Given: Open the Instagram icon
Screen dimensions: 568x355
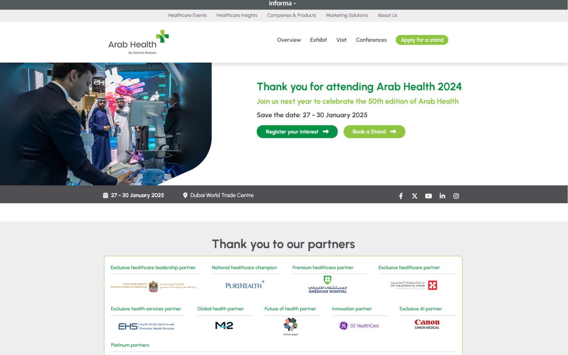Looking at the screenshot, I should [456, 196].
